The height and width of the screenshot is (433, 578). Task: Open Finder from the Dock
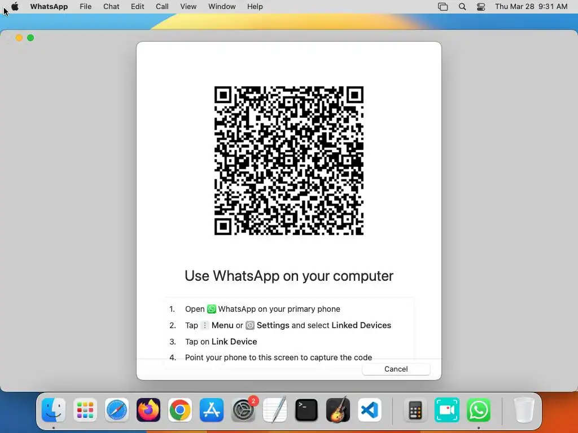coord(54,410)
